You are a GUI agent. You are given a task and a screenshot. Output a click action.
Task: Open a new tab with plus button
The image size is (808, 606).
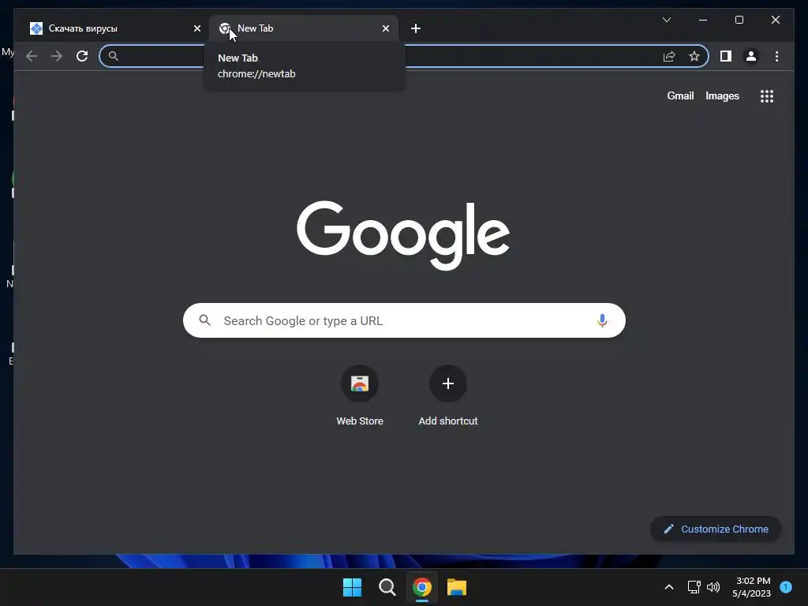pyautogui.click(x=416, y=28)
